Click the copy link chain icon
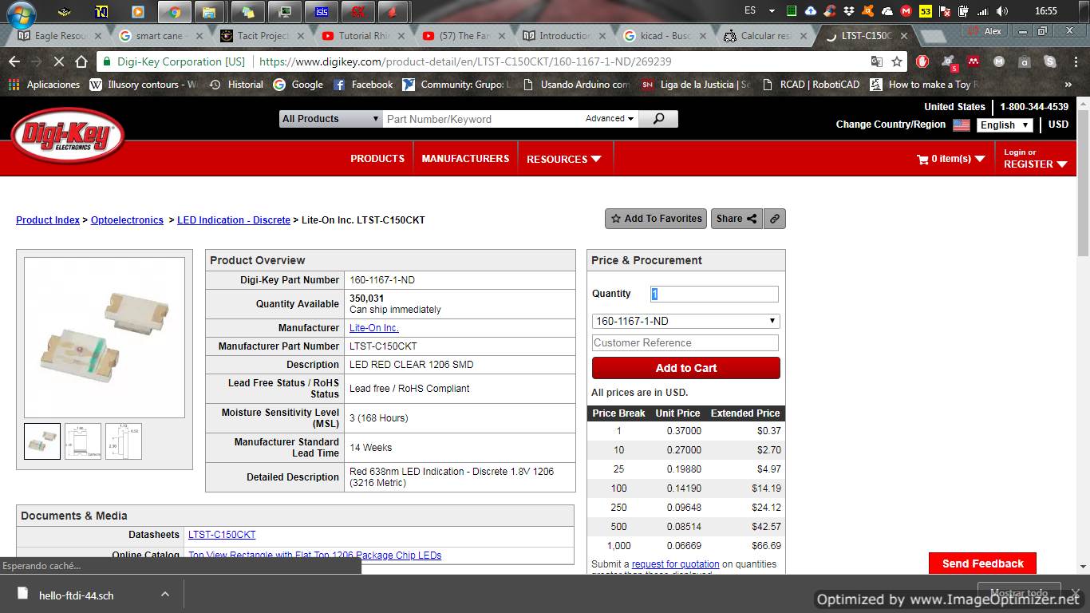Viewport: 1090px width, 613px height. (774, 219)
